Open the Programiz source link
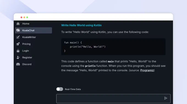Screen dimensions: 187x104 coord(147,70)
